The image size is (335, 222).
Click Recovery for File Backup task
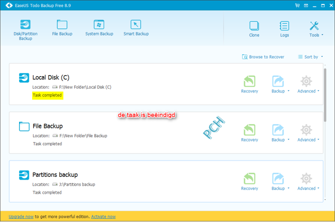pyautogui.click(x=250, y=133)
